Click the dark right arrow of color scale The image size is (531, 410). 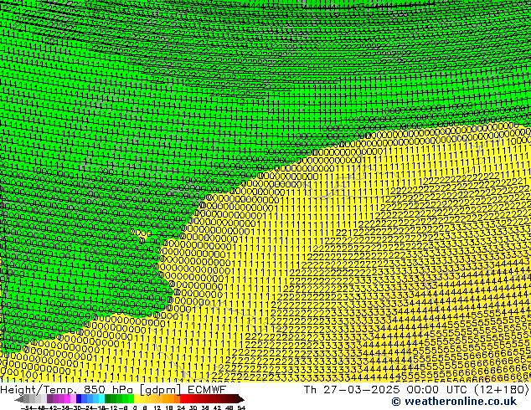(241, 399)
